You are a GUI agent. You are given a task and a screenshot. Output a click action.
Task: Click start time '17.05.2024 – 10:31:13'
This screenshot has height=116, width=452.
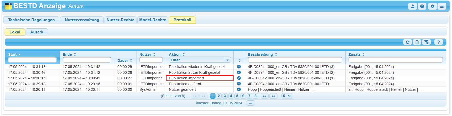27,67
